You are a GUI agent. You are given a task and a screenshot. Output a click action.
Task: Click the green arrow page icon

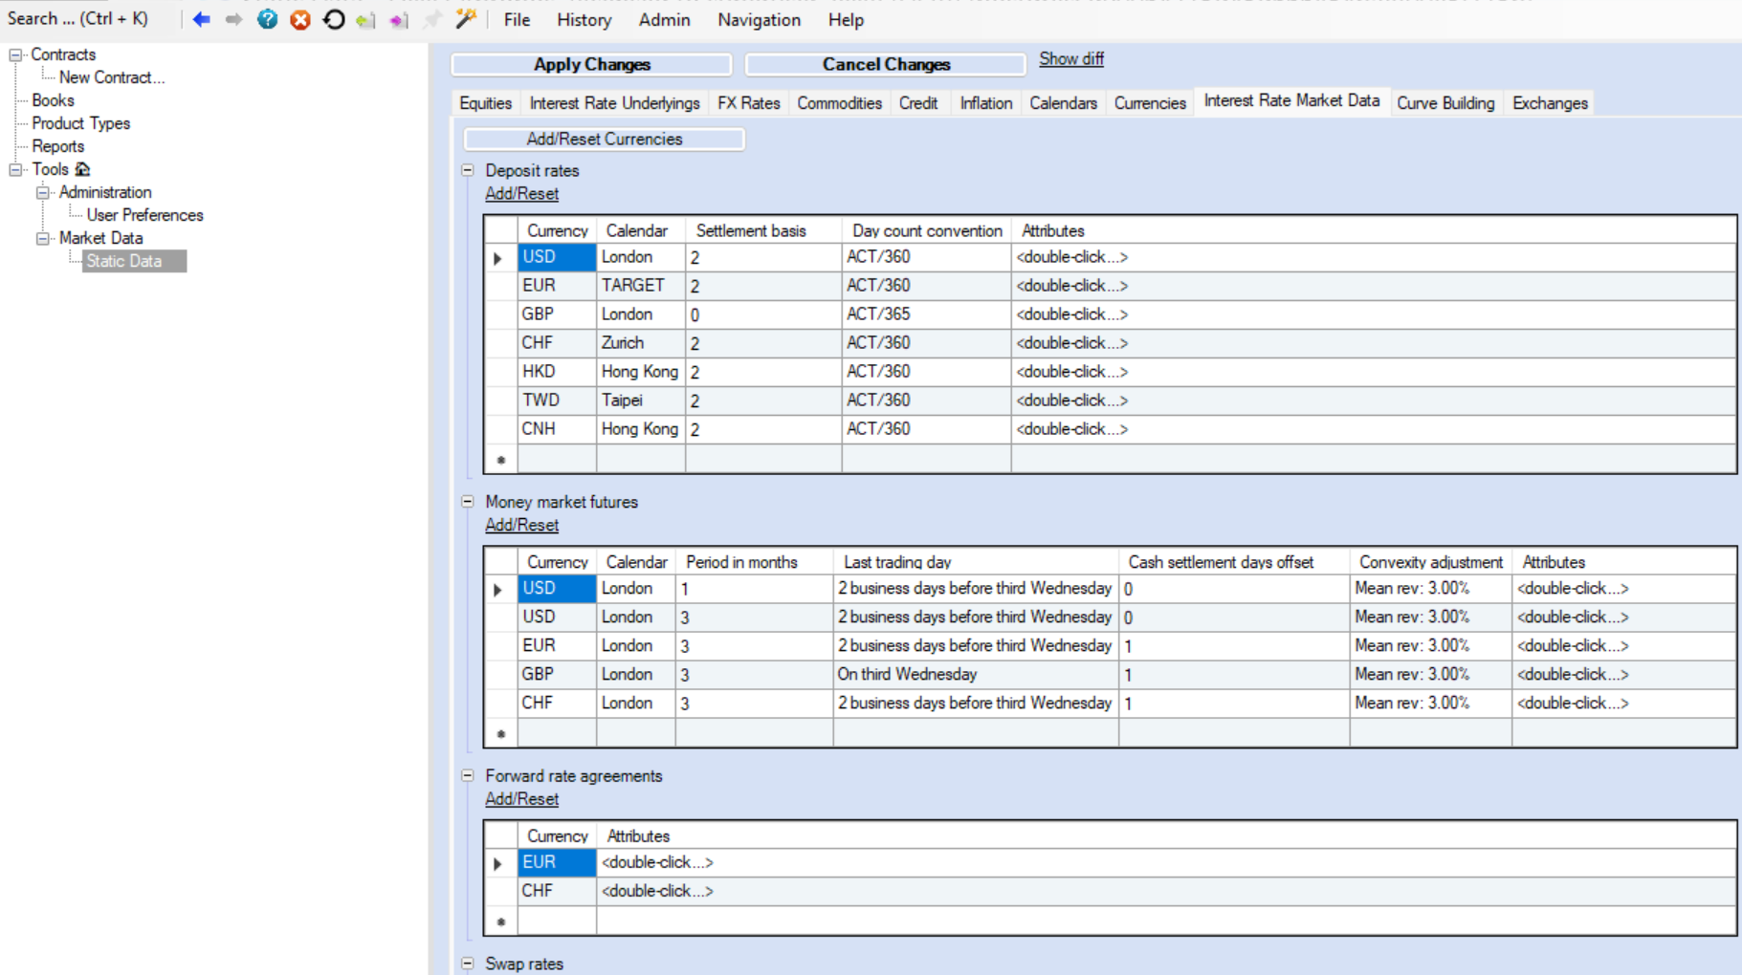(365, 20)
